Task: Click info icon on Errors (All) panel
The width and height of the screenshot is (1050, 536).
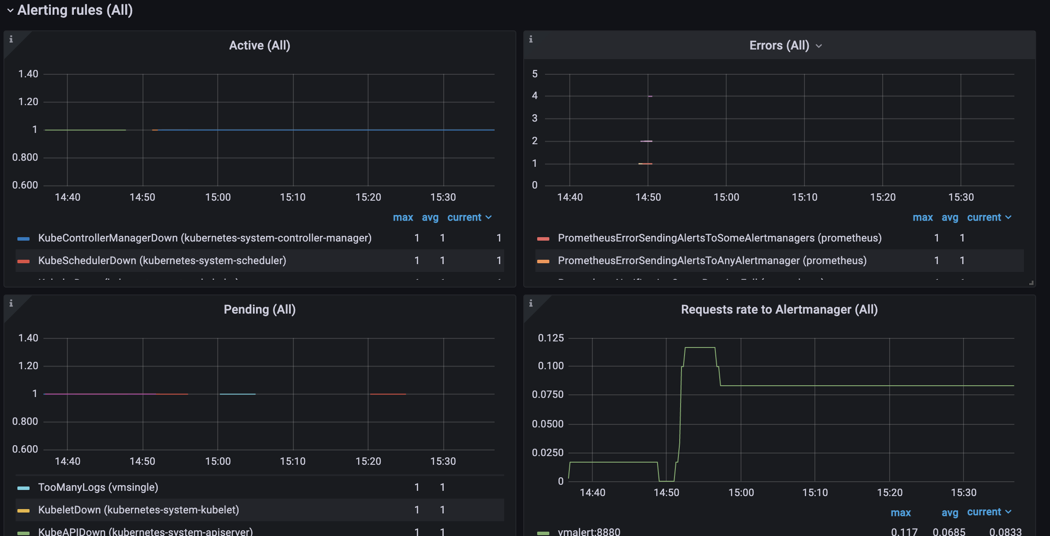Action: pyautogui.click(x=531, y=39)
